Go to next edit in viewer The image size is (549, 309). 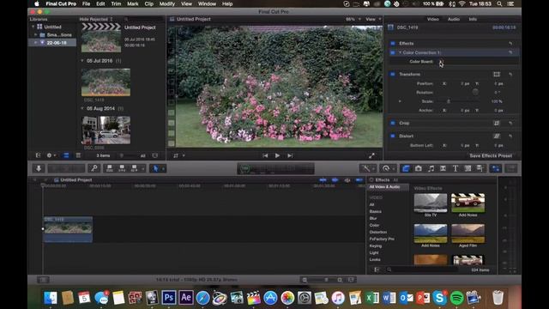point(290,155)
